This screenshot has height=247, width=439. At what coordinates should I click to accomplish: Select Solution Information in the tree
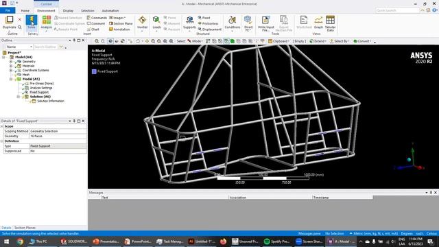[50, 101]
